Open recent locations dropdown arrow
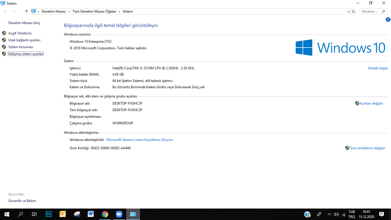Screen dimensions: 391x220 click(20, 11)
